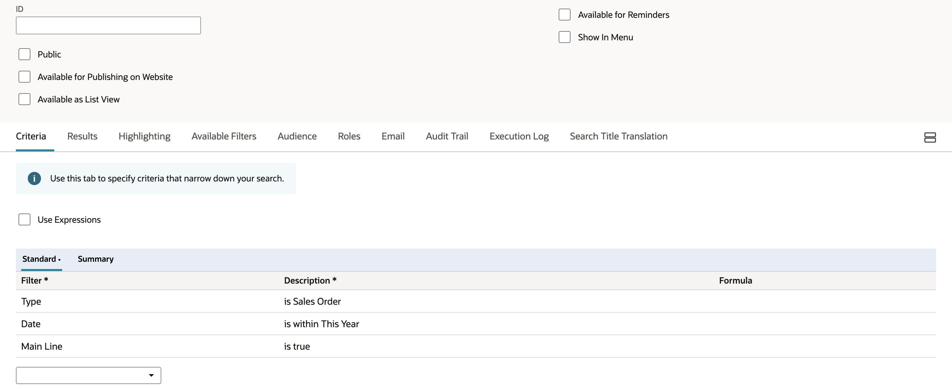Open the Highlighting tab
This screenshot has width=952, height=390.
click(144, 136)
